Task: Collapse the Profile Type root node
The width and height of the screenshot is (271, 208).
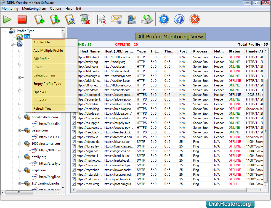Action: [5, 31]
